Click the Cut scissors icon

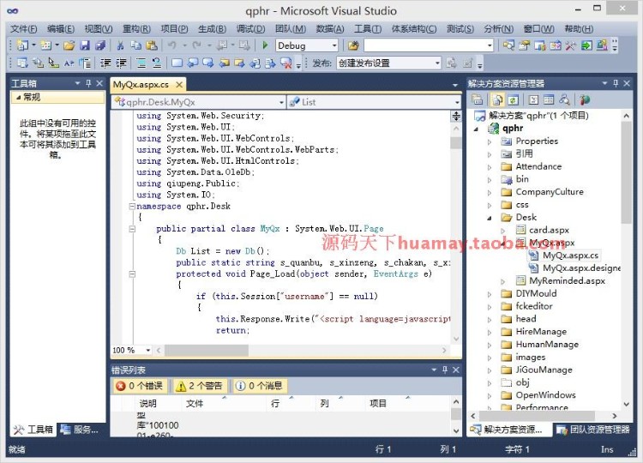120,45
